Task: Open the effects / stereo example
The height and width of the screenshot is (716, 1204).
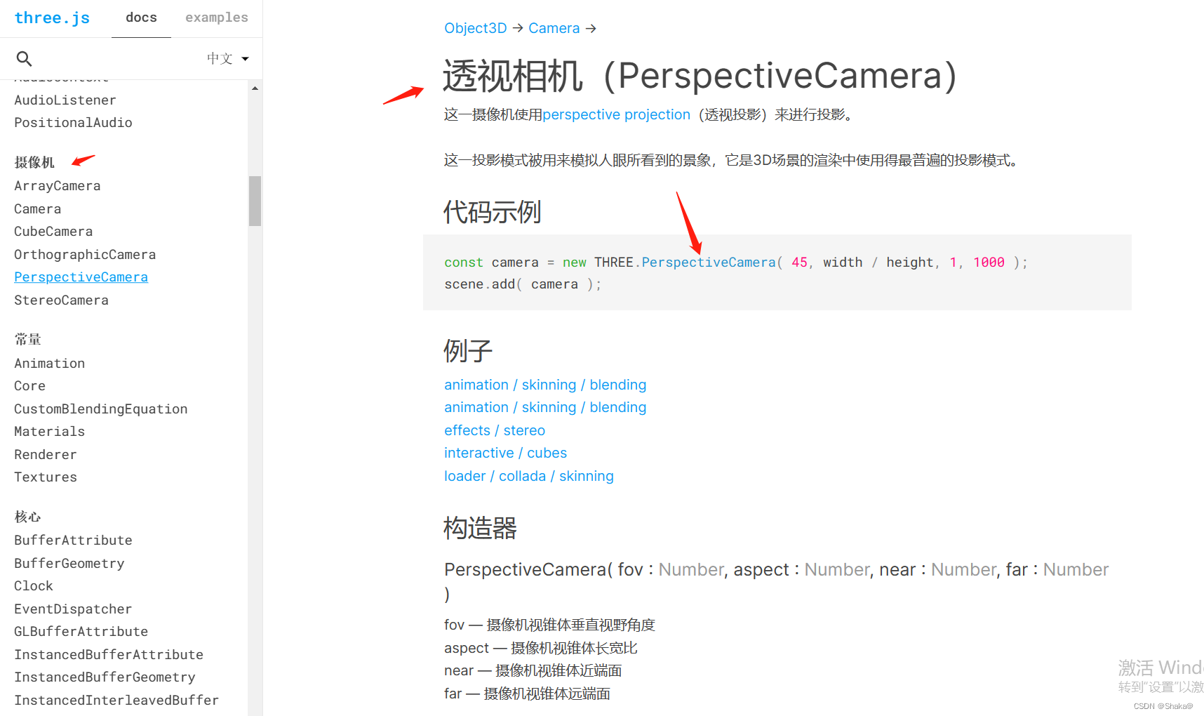Action: point(495,430)
